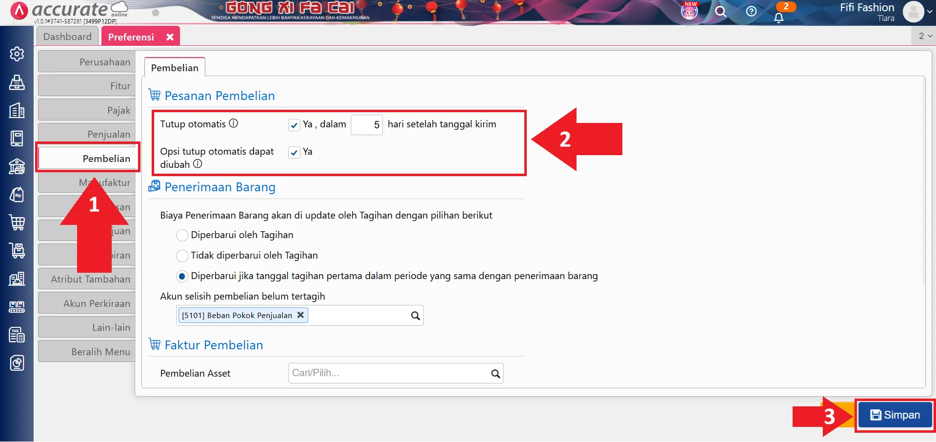Image resolution: width=936 pixels, height=442 pixels.
Task: Switch to the Dashboard tab
Action: [x=67, y=37]
